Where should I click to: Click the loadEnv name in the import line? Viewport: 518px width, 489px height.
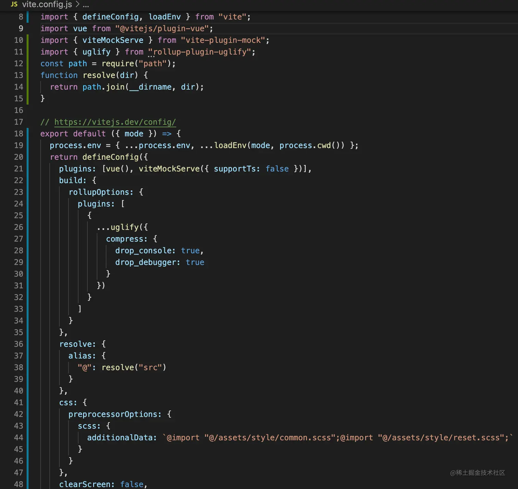[x=164, y=17]
